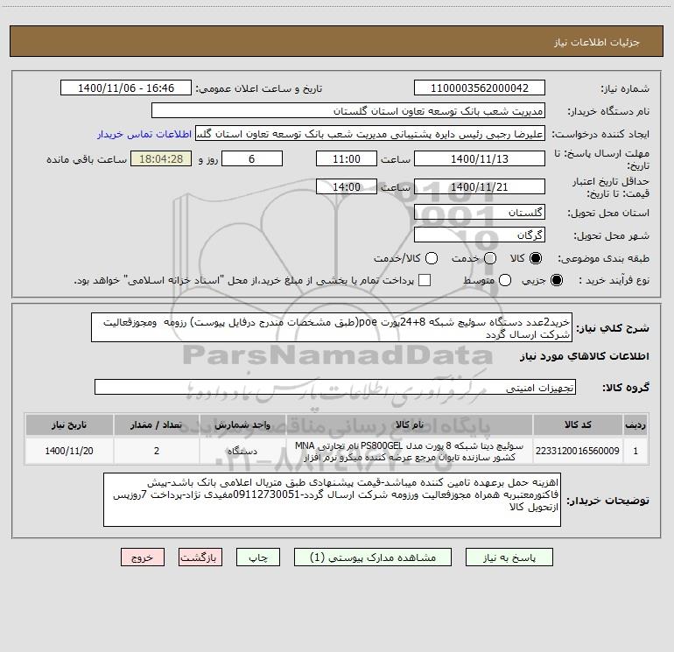This screenshot has height=652, width=674.
Task: Click the general need description text box
Action: click(x=332, y=327)
